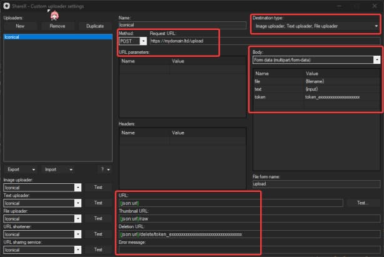This screenshot has height=257, width=384.
Task: Test the Image uploader
Action: click(98, 187)
